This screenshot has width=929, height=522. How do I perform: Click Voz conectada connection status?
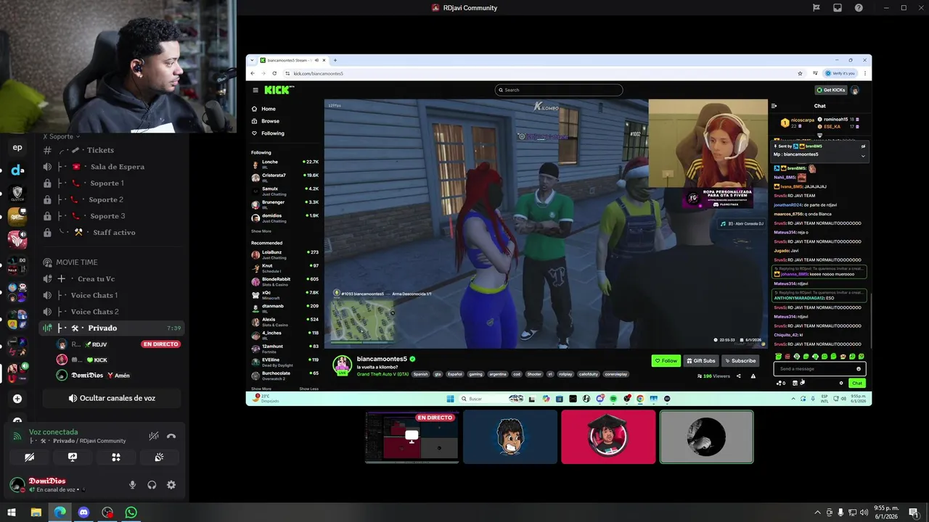[53, 432]
